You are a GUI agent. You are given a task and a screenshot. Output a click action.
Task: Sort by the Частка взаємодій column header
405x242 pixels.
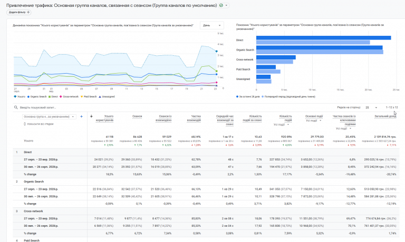tap(194, 118)
